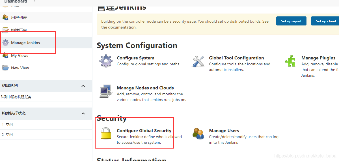Open New View sidebar entry

click(20, 68)
